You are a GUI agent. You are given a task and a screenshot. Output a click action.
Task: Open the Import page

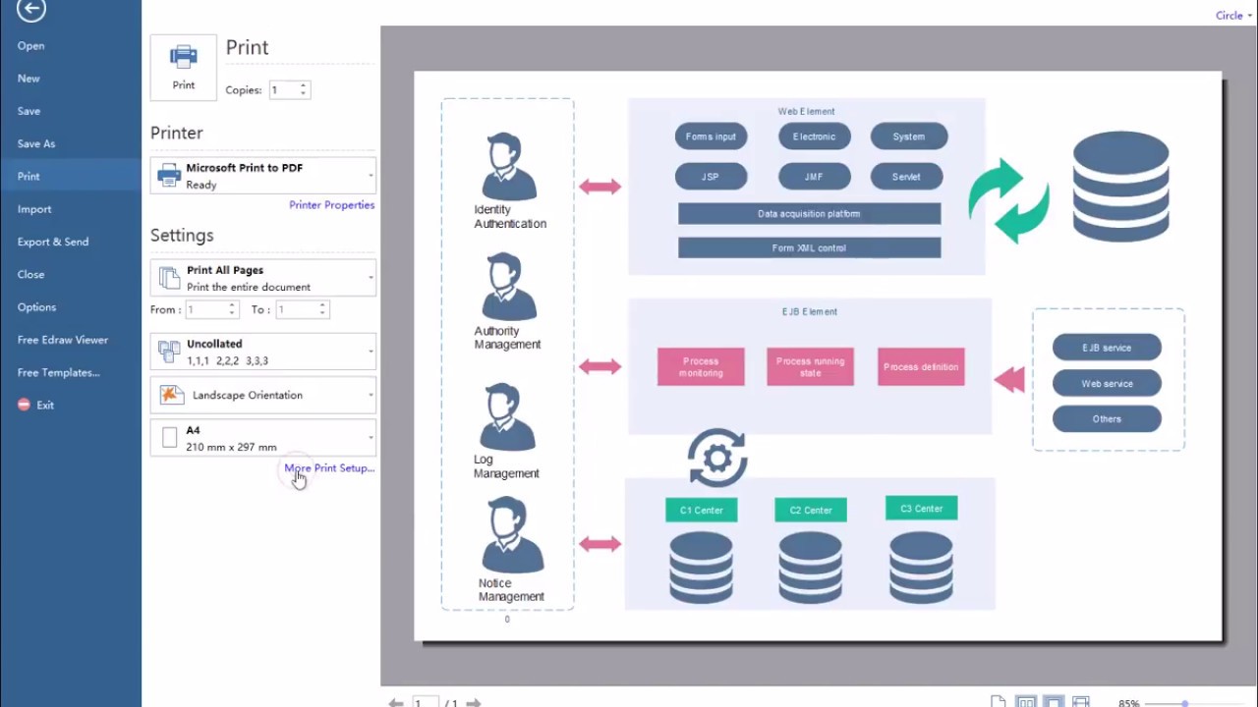click(34, 209)
